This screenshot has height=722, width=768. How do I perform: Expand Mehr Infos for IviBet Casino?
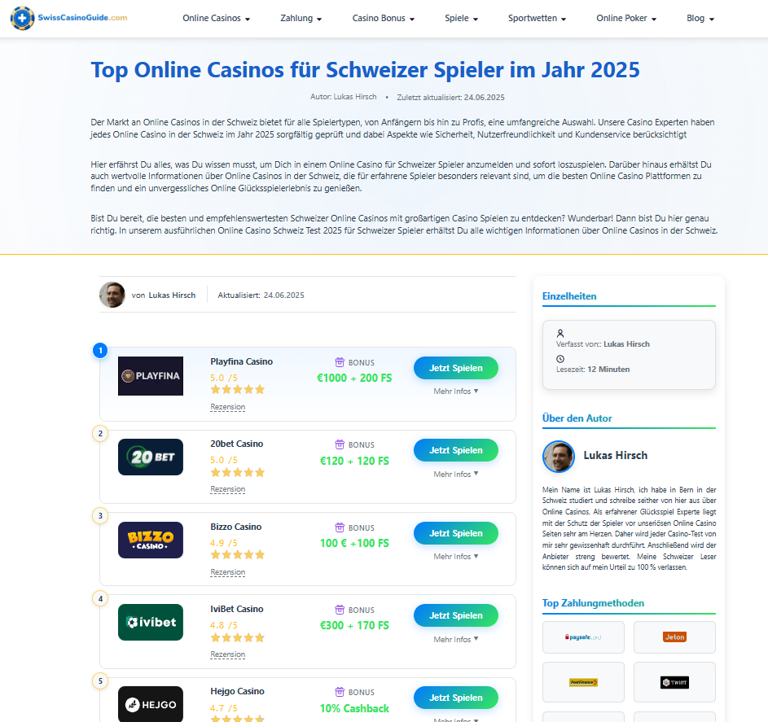click(455, 639)
